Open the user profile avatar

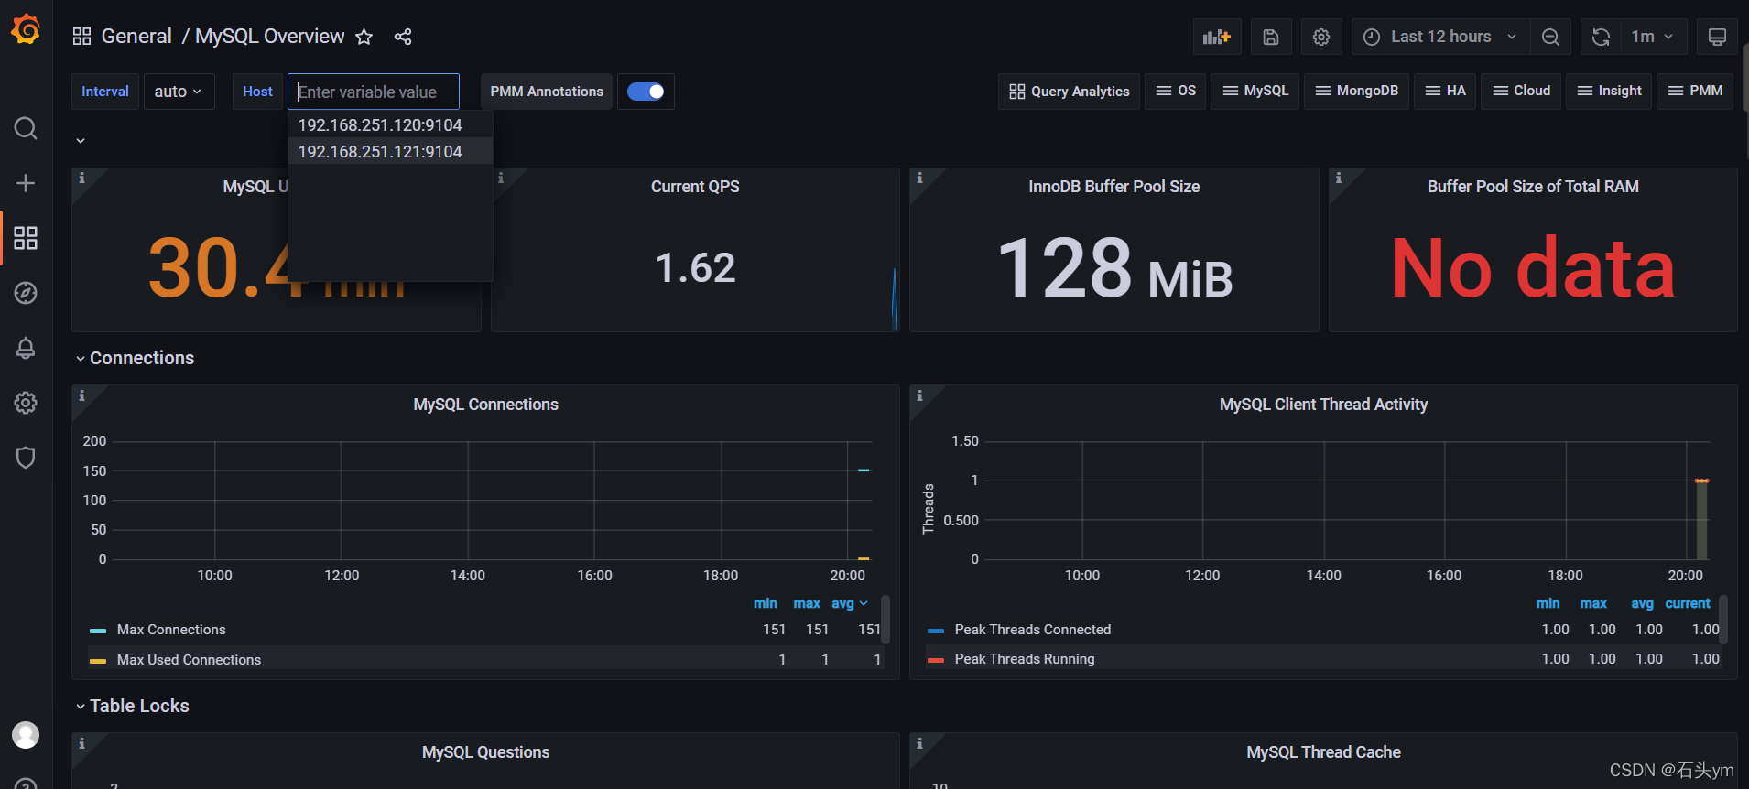[x=26, y=734]
